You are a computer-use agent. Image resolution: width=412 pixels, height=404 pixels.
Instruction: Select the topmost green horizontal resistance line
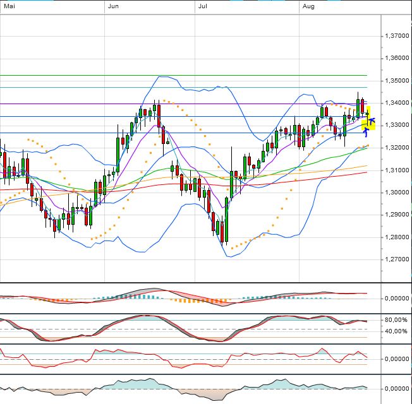click(190, 75)
